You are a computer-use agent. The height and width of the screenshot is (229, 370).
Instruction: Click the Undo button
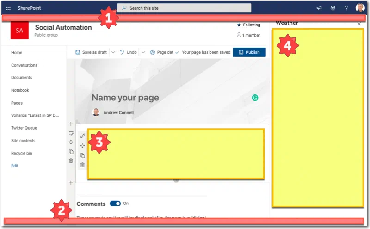[129, 52]
